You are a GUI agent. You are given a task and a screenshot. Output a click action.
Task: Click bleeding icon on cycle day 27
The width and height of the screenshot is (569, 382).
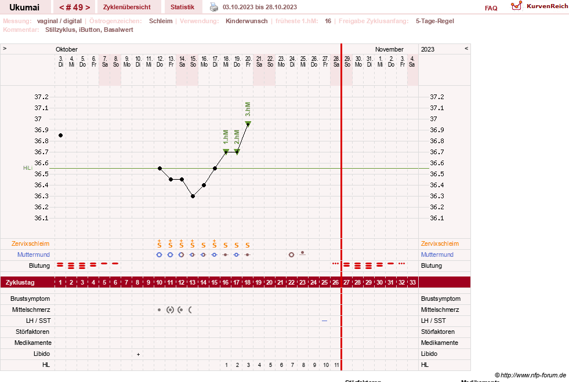pos(346,265)
